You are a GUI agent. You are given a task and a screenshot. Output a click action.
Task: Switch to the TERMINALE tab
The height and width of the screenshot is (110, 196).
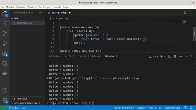click(111, 56)
